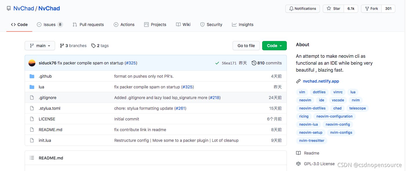406x171 pixels.
Task: Click the 6.1k stargazers count
Action: point(351,9)
